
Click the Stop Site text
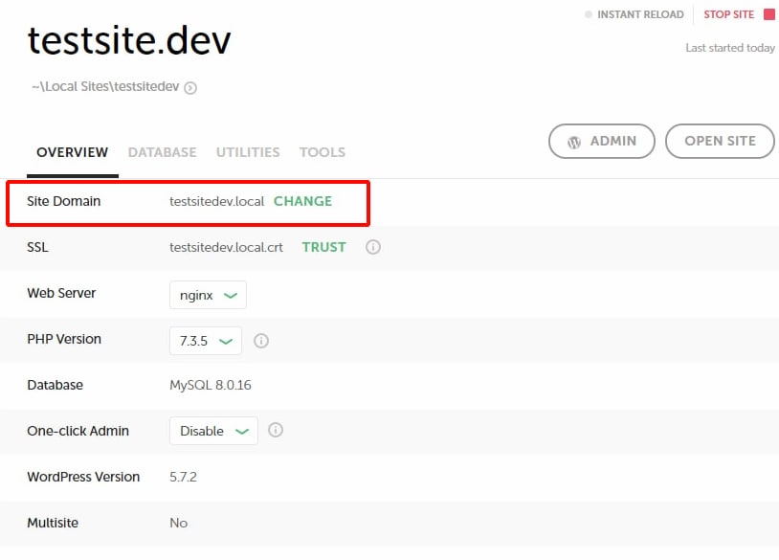[x=729, y=14]
